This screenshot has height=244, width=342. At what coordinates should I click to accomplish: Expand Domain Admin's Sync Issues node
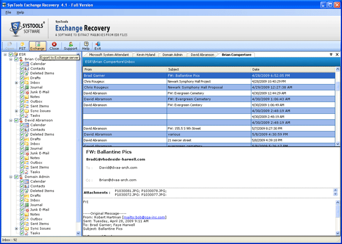17,229
